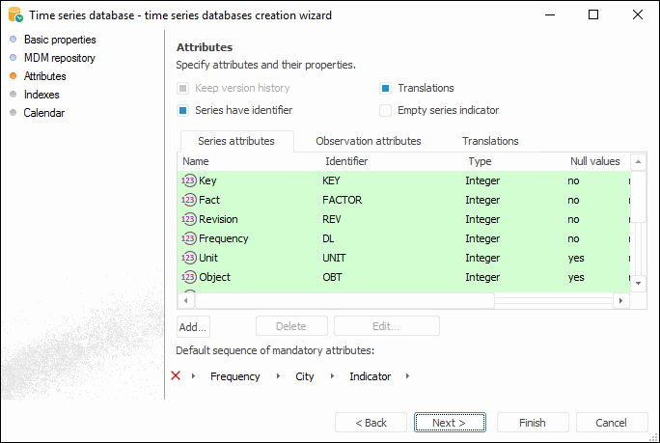The height and width of the screenshot is (443, 660).
Task: Click the horizontal scrollbar under attributes list
Action: tap(338, 300)
